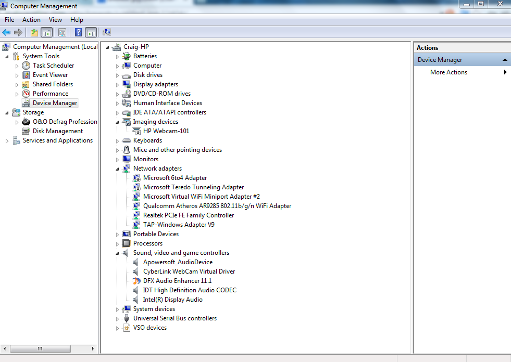Image resolution: width=511 pixels, height=362 pixels.
Task: Expand the System devices category
Action: [117, 309]
